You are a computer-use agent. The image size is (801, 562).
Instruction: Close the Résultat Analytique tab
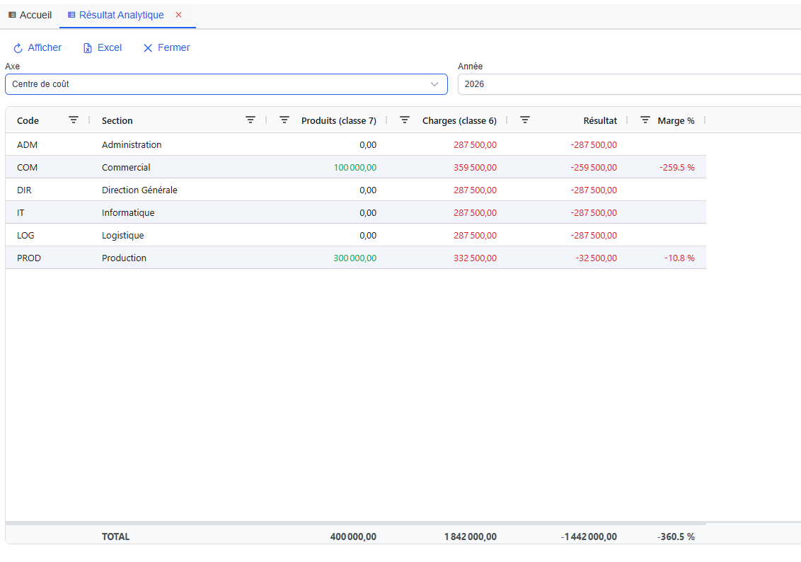178,15
